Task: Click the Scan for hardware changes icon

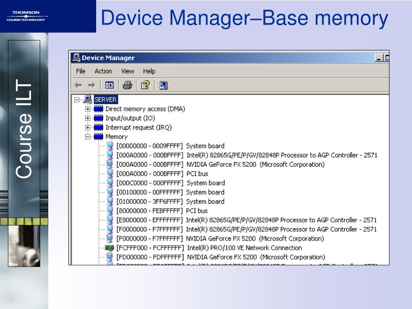Action: (x=163, y=85)
